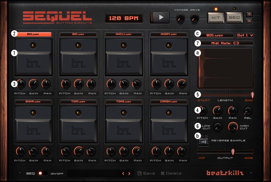
Task: Trigger the CRASH.wav drum pad
Action: [169, 124]
